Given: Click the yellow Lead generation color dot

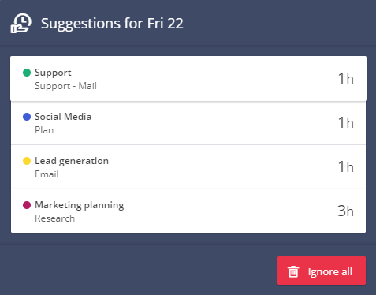Looking at the screenshot, I should pos(27,161).
